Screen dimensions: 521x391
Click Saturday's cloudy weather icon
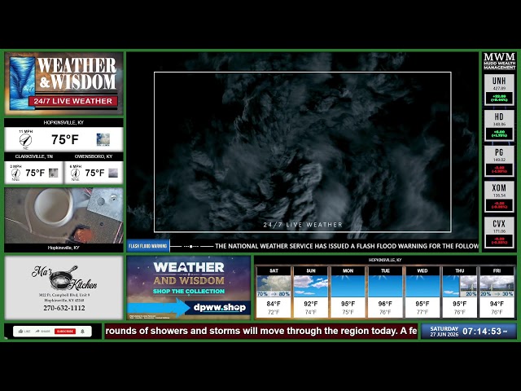click(x=274, y=286)
